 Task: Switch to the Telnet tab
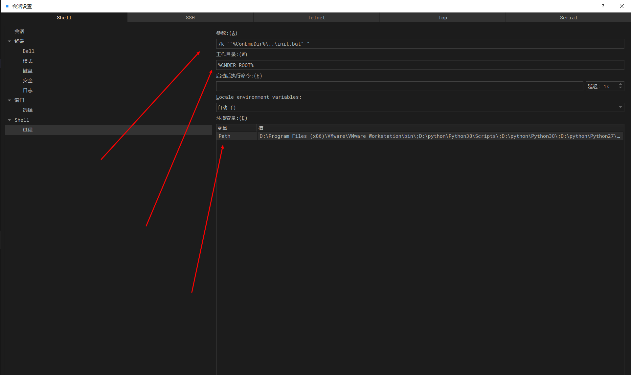click(316, 18)
